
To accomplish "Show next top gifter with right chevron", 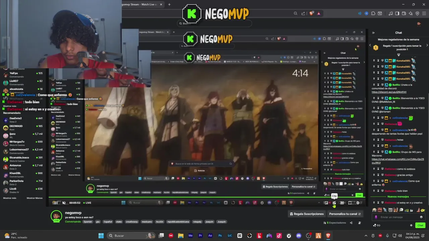I will (427, 45).
